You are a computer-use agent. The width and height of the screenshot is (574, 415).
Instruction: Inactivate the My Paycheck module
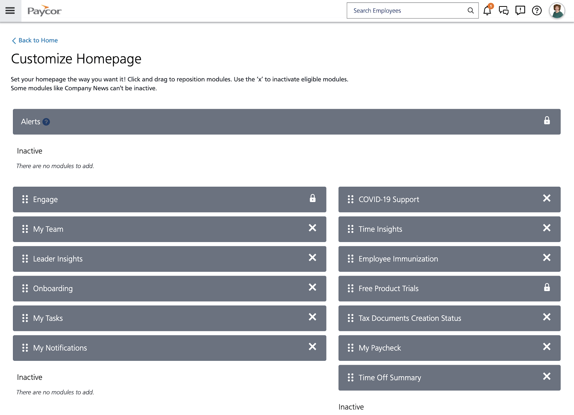tap(547, 347)
